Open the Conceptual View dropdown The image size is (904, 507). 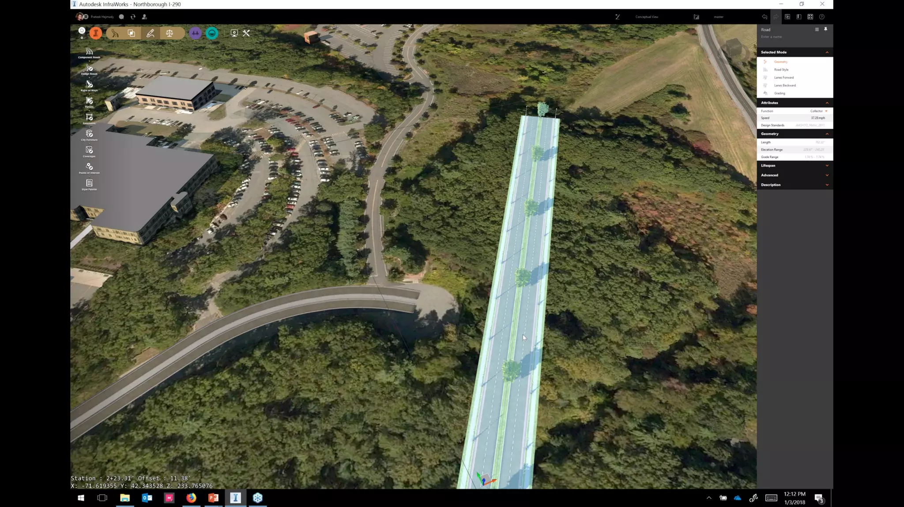tap(647, 17)
